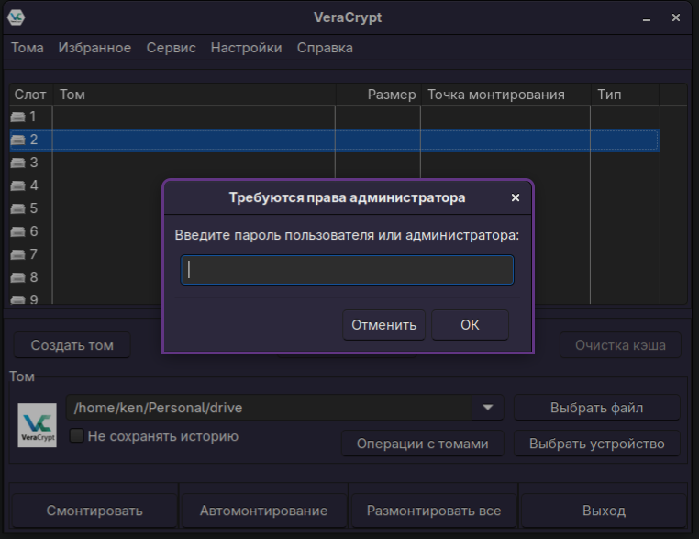Viewport: 699px width, 539px height.
Task: Select the drive icon for slot 1
Action: [x=17, y=117]
